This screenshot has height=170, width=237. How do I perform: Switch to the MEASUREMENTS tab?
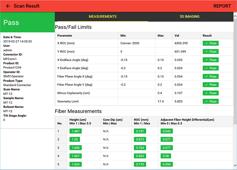pos(102,17)
